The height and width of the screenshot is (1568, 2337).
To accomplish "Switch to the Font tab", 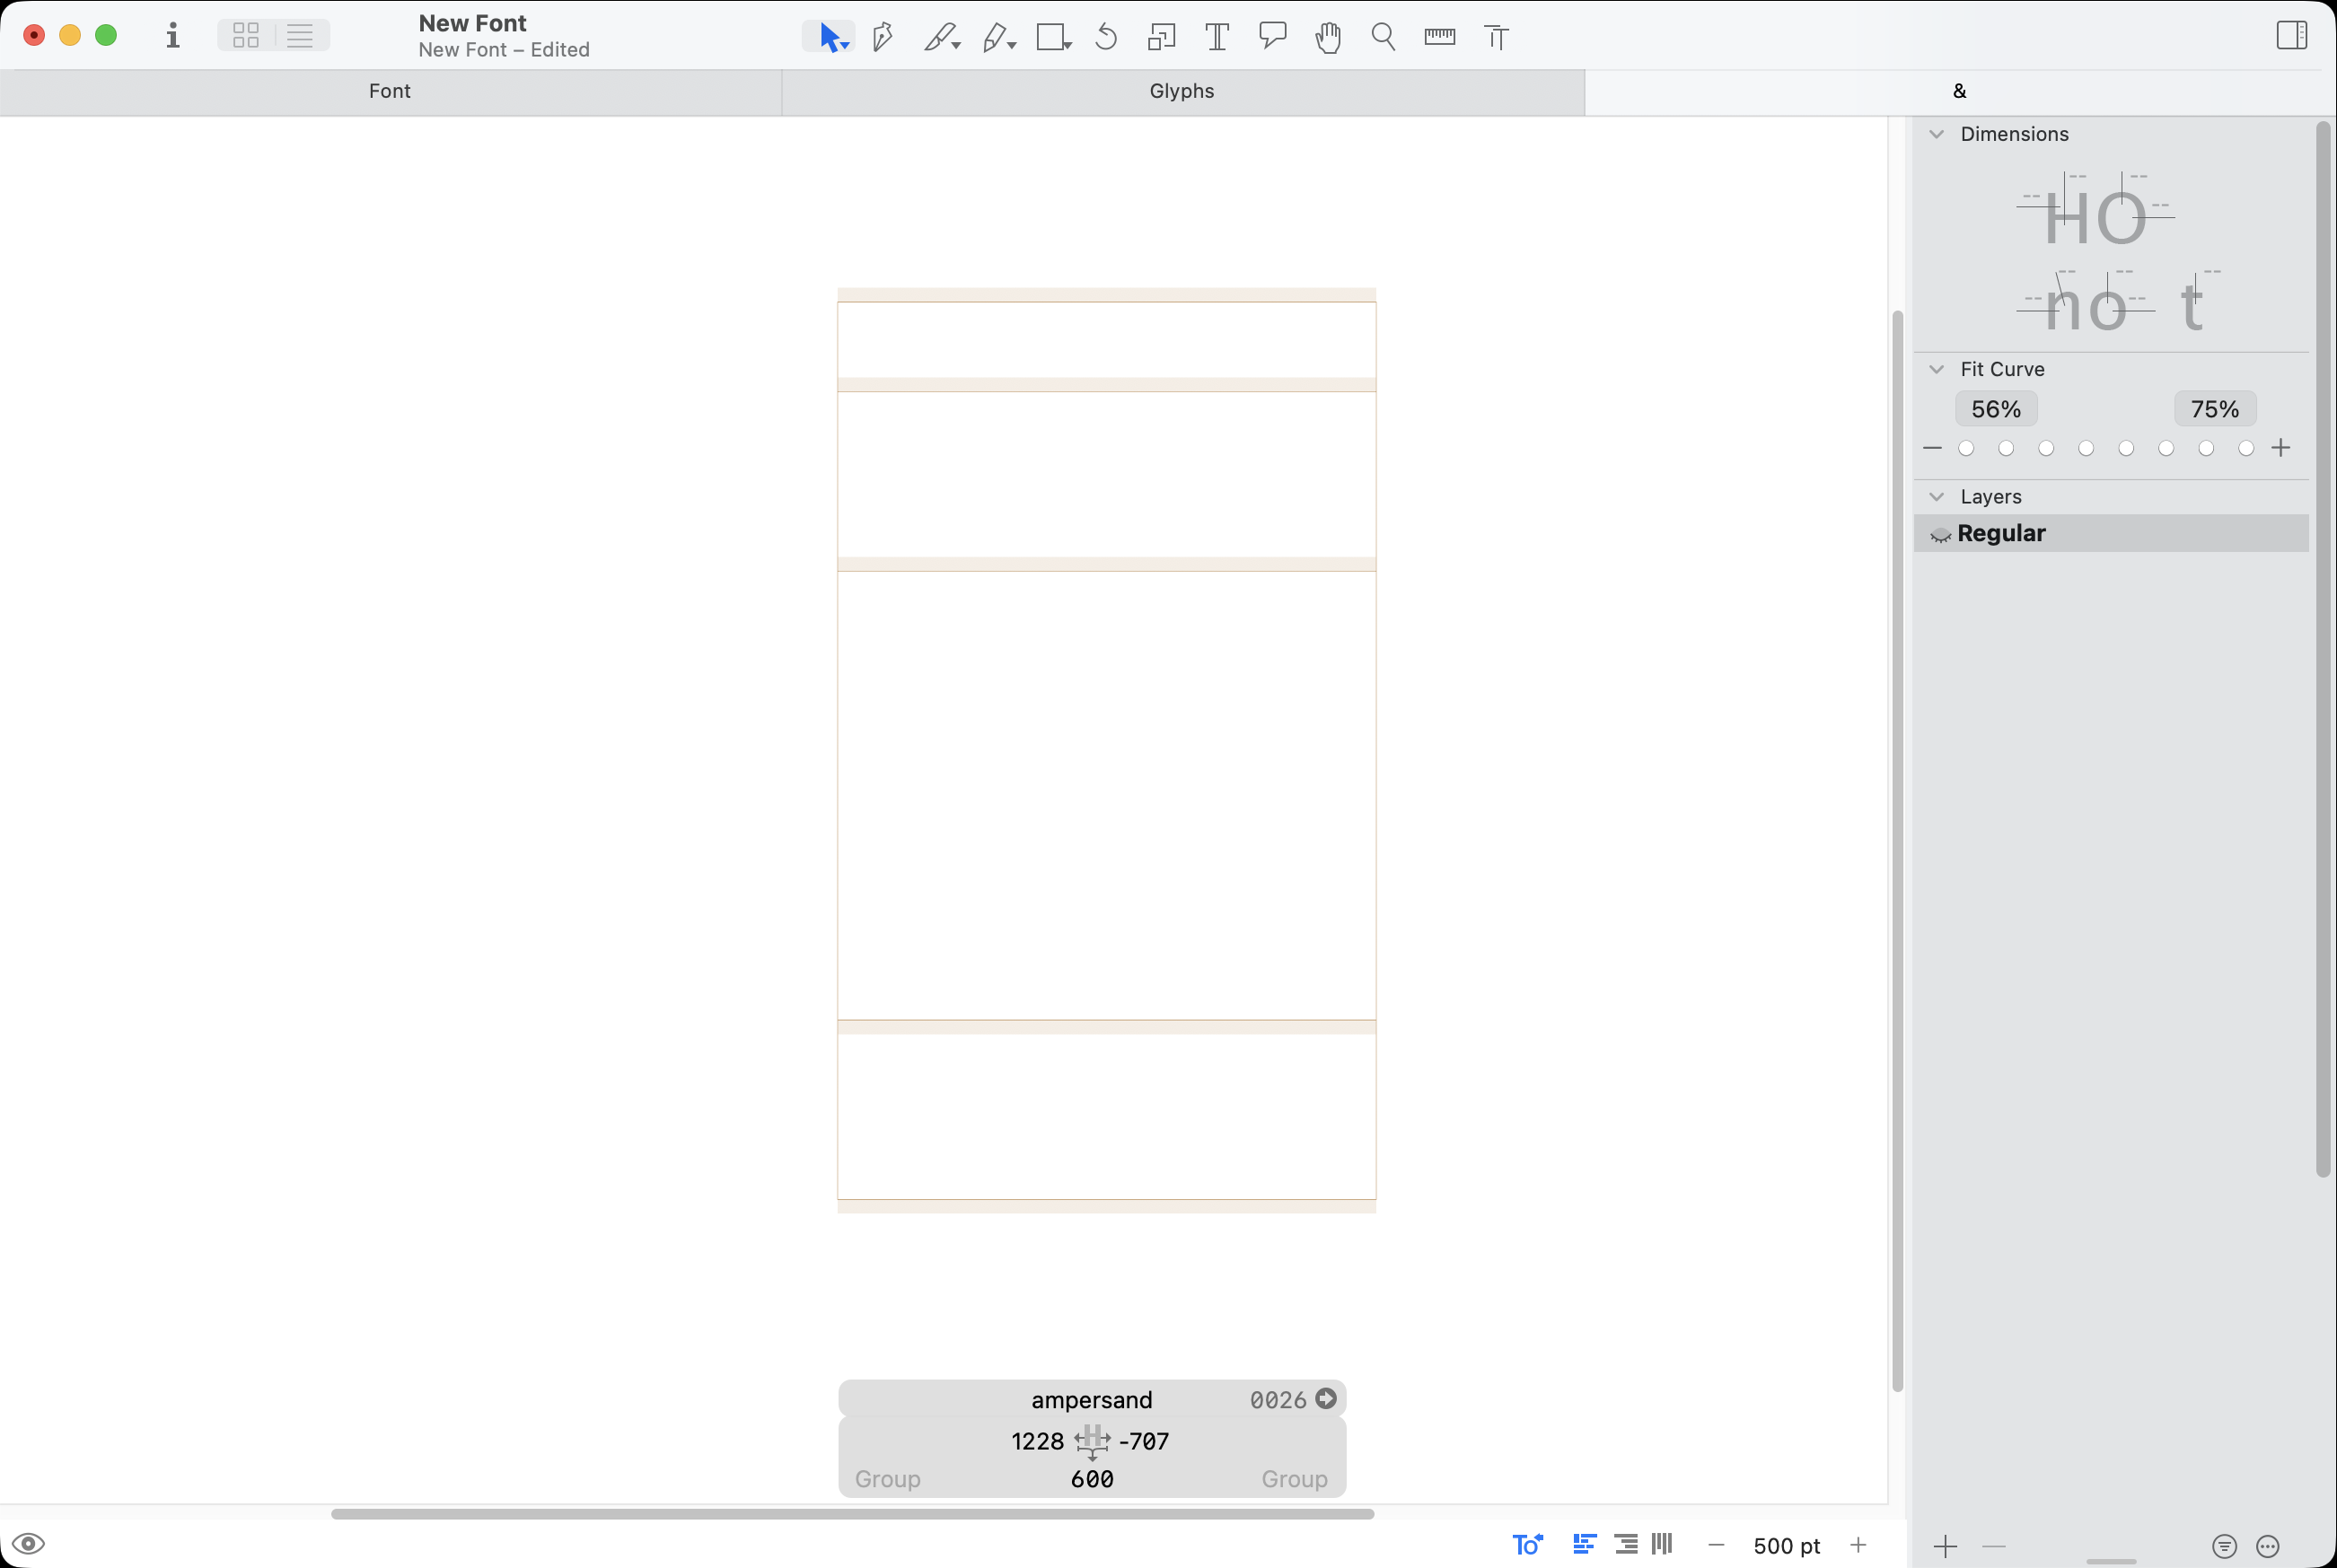I will pos(390,91).
